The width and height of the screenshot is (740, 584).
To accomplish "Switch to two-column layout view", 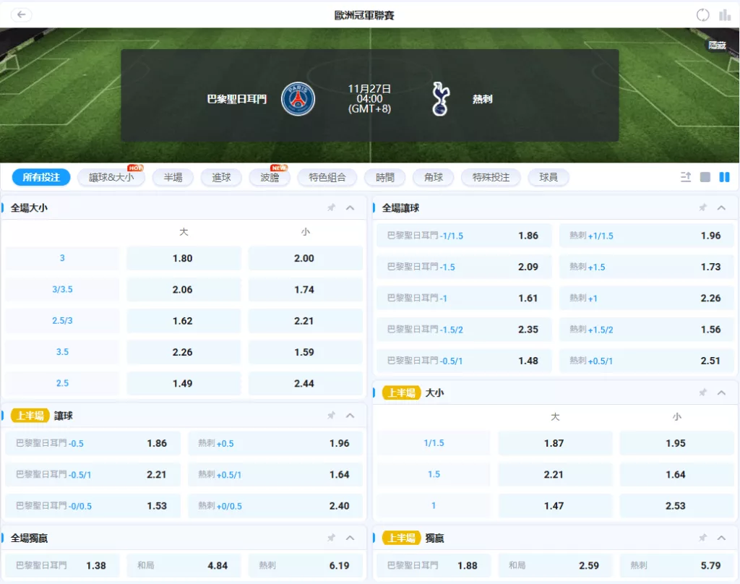I will [724, 177].
